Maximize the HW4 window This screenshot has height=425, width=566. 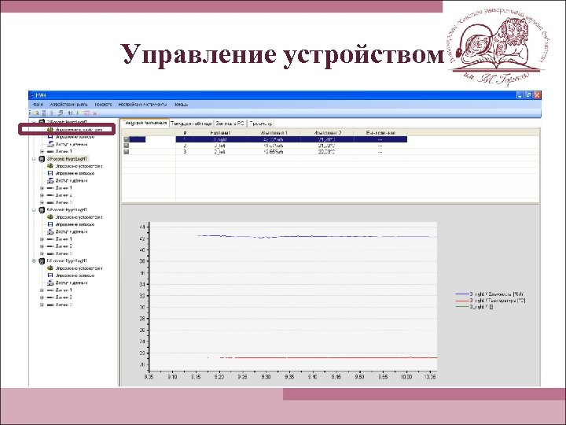click(528, 95)
